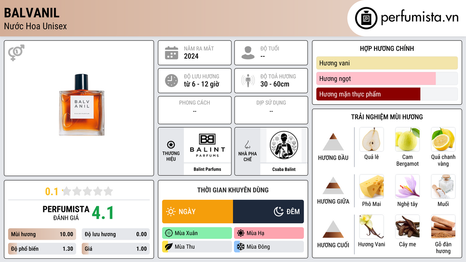Open the Muối salt note image
466x262 pixels.
coord(443,186)
